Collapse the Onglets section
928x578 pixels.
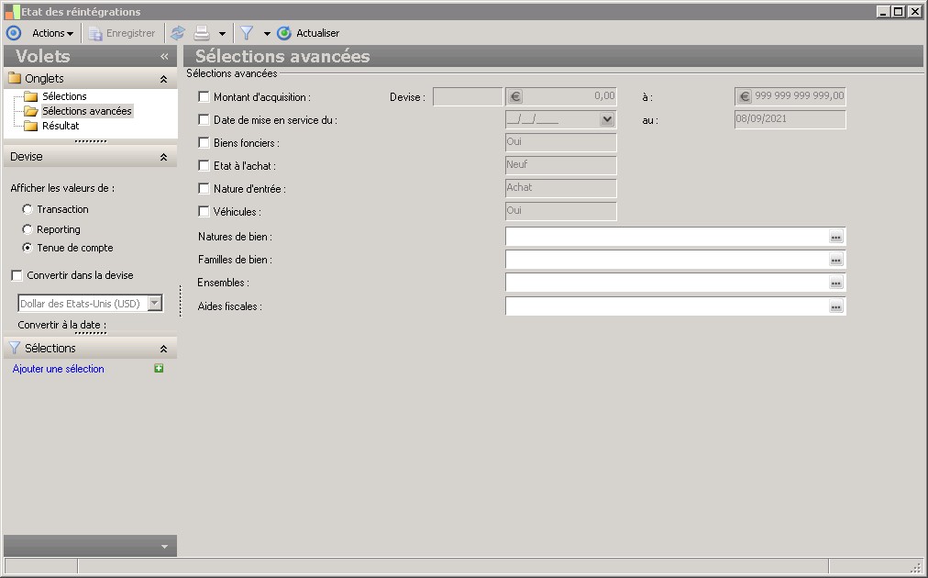[x=163, y=79]
